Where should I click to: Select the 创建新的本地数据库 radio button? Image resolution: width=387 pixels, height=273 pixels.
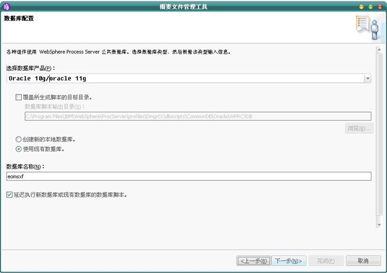(x=19, y=139)
